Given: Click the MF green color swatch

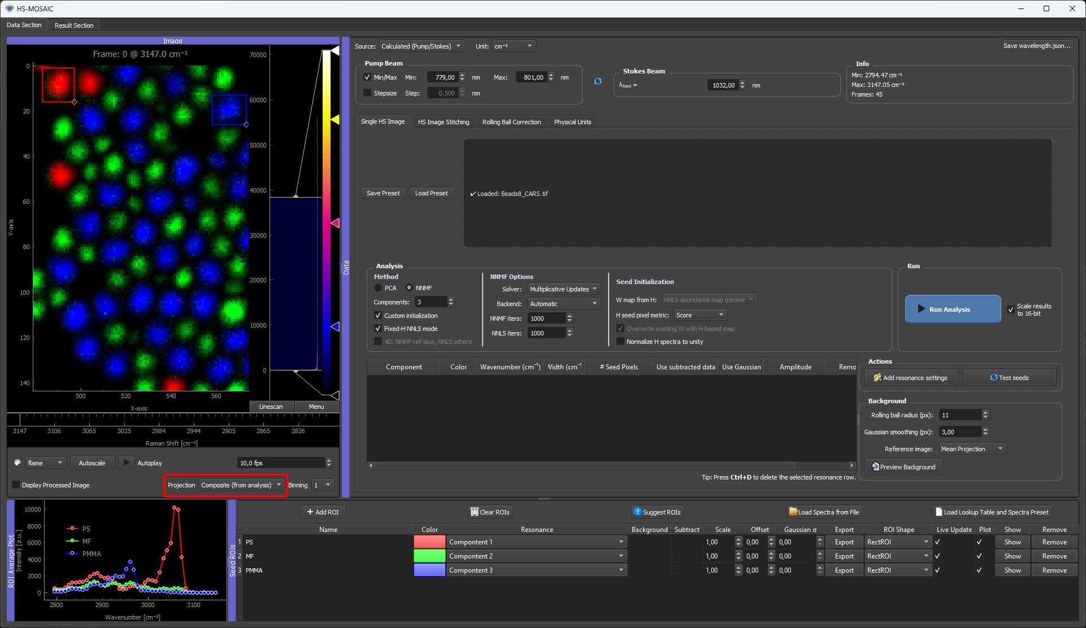Looking at the screenshot, I should [x=429, y=556].
